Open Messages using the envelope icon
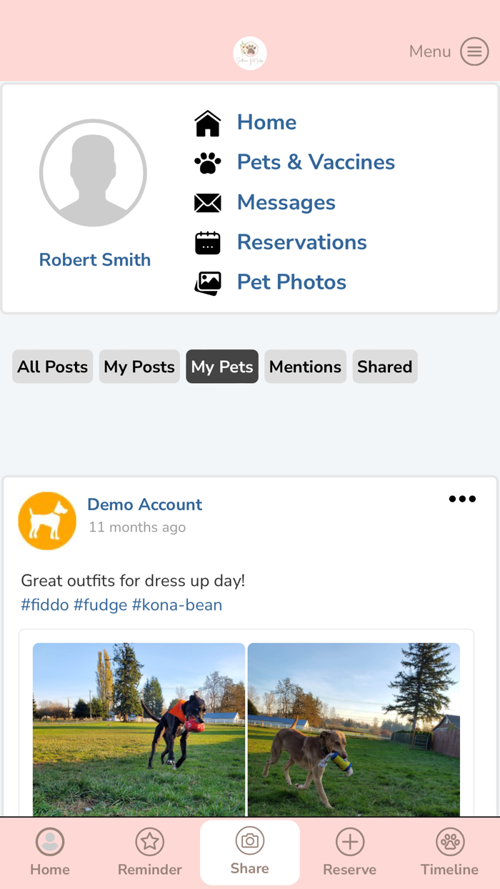This screenshot has width=500, height=889. [207, 202]
